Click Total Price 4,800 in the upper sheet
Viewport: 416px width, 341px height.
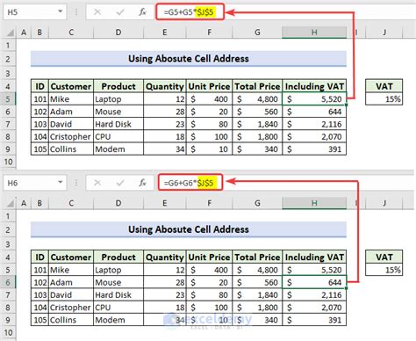click(x=257, y=99)
